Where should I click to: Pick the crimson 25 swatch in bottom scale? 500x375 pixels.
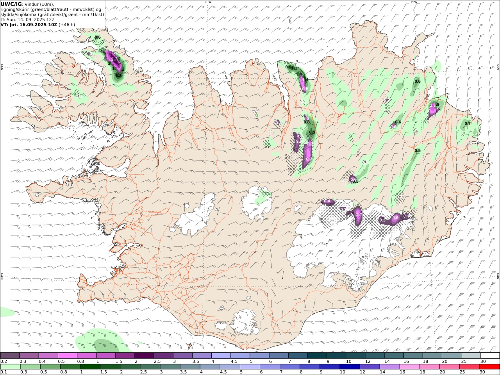click(x=469, y=366)
